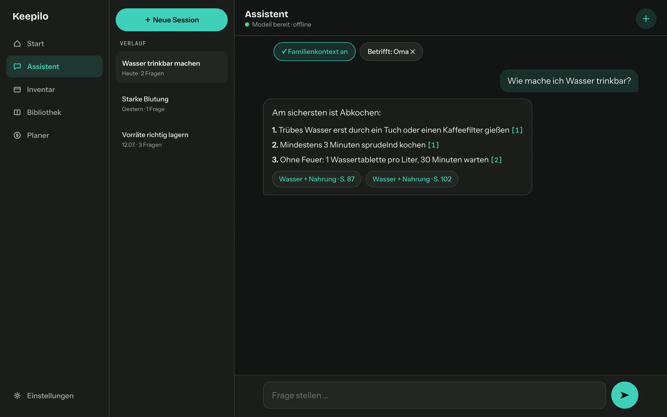Click the Bibliothek book icon
667x417 pixels.
click(17, 112)
